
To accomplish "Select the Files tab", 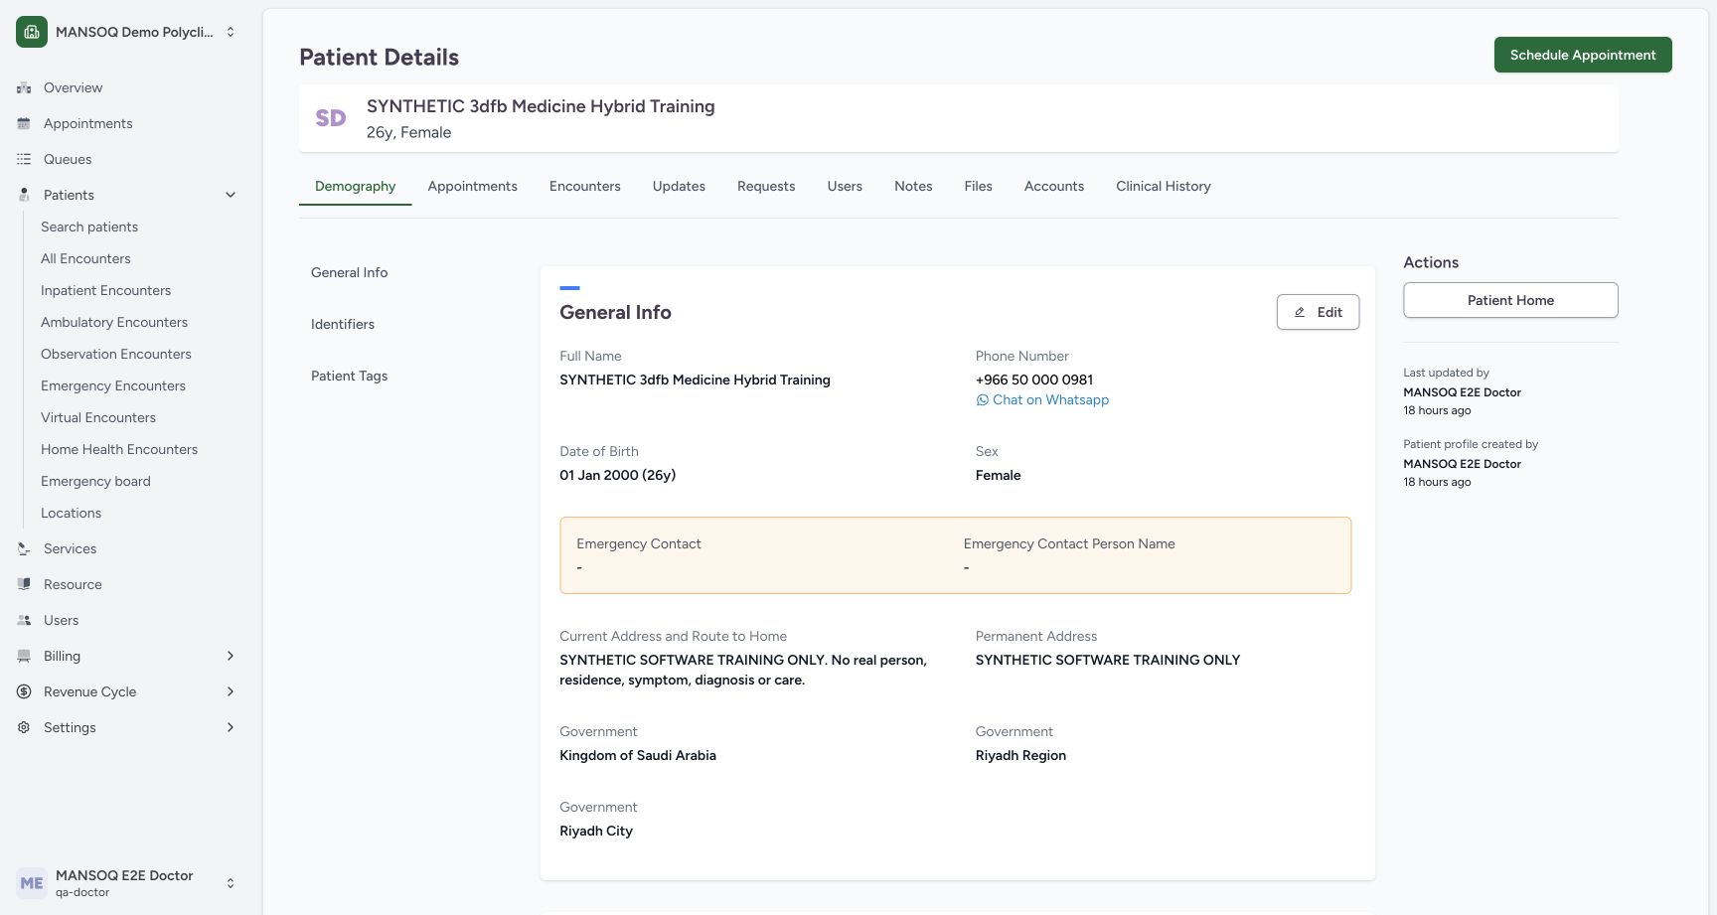I will point(979,186).
